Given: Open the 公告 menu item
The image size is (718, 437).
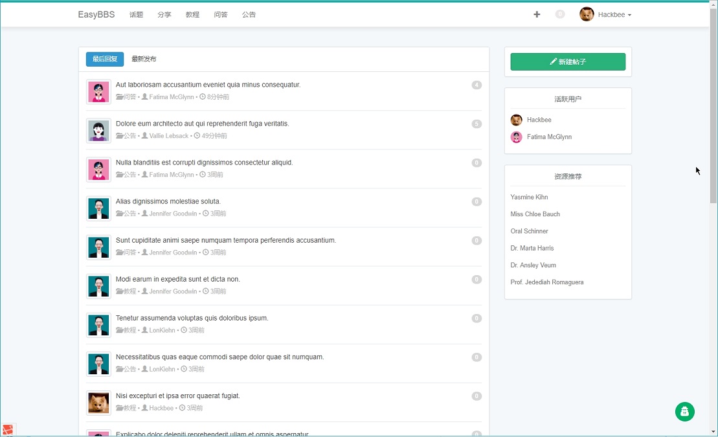Looking at the screenshot, I should point(249,15).
